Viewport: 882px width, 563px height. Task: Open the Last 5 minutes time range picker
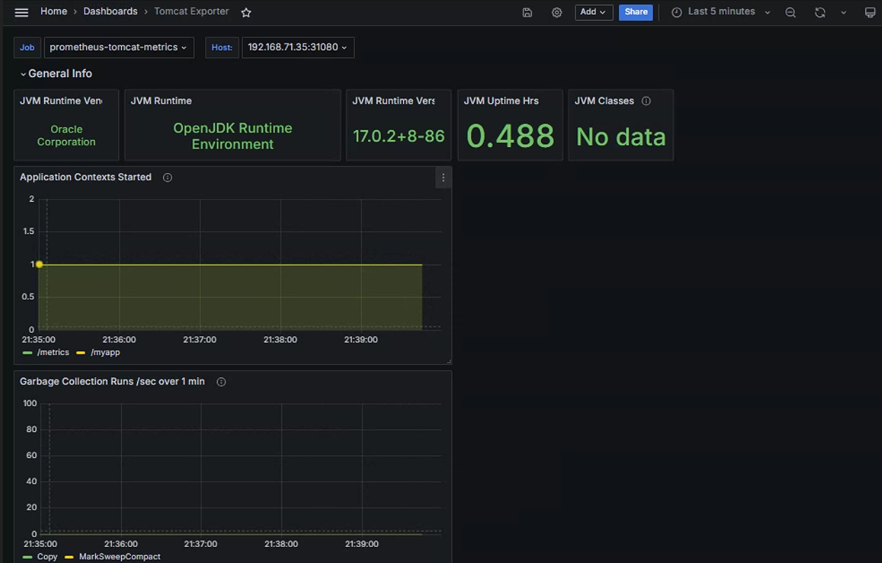pyautogui.click(x=721, y=12)
